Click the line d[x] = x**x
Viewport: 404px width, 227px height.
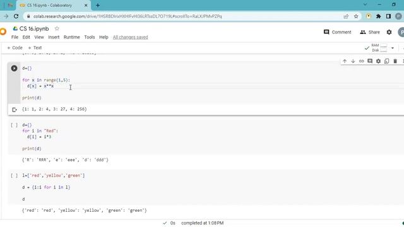pos(40,86)
